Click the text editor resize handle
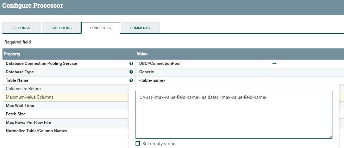The image size is (344, 148). (x=330, y=136)
